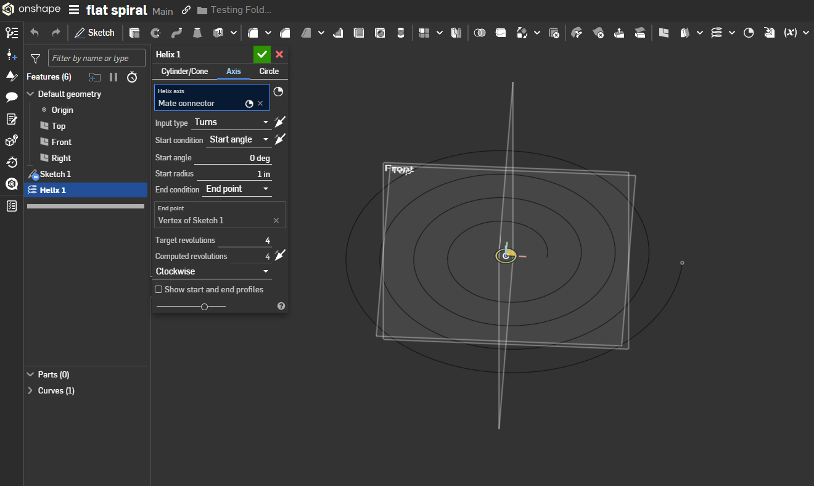Click the Sketch button
This screenshot has width=814, height=486.
coord(94,33)
